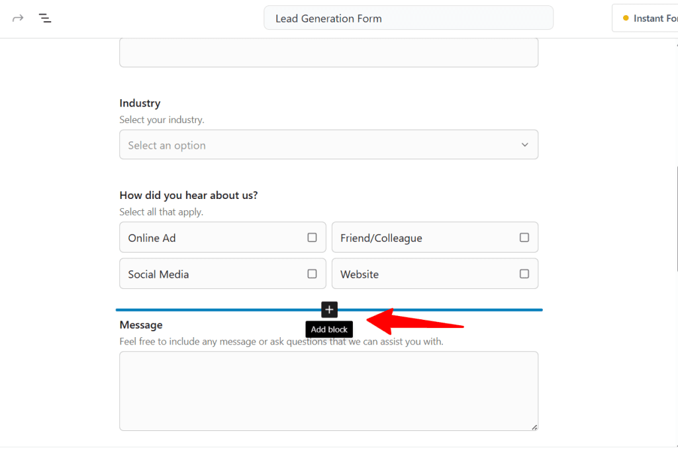Click the empty input field above Industry
The height and width of the screenshot is (470, 678).
328,53
